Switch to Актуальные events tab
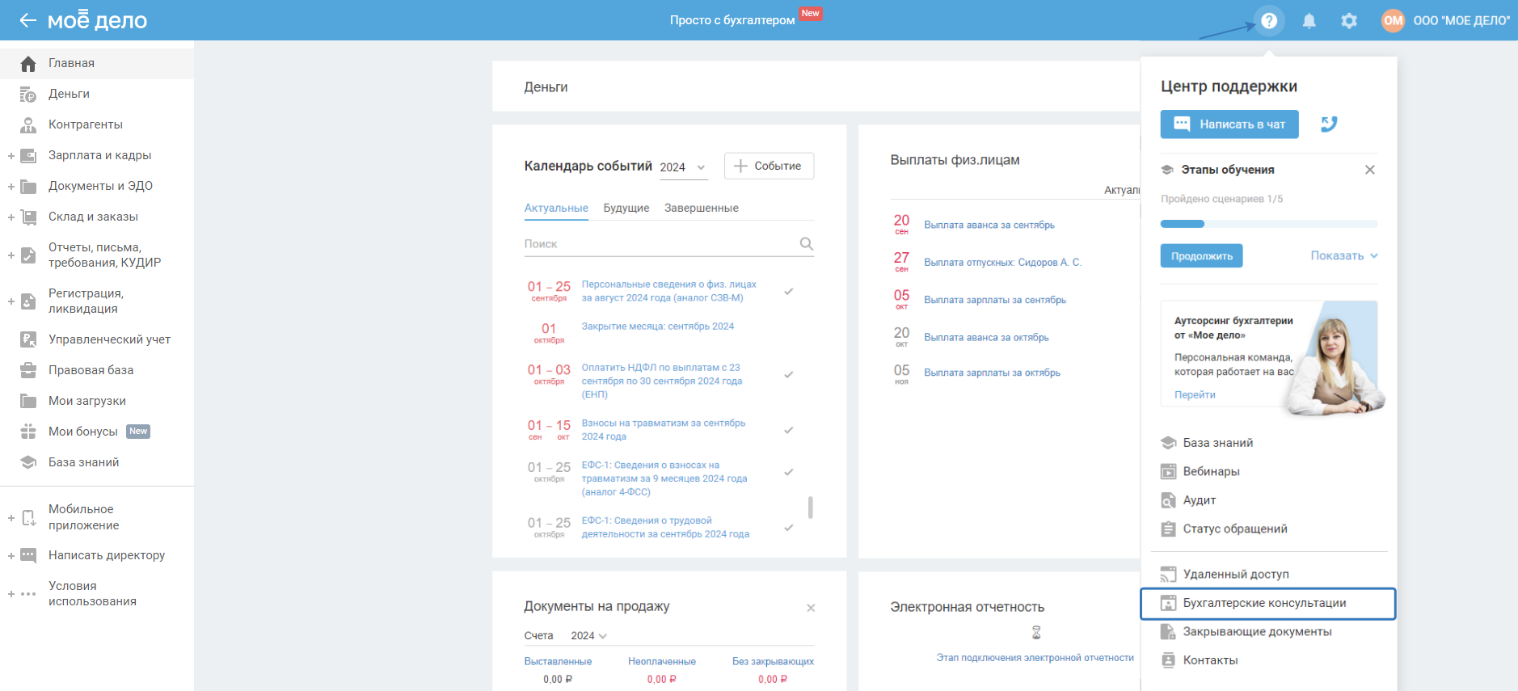Screen dimensions: 1518x691 pyautogui.click(x=556, y=208)
